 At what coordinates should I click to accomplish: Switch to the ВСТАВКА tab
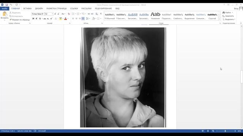point(27,8)
